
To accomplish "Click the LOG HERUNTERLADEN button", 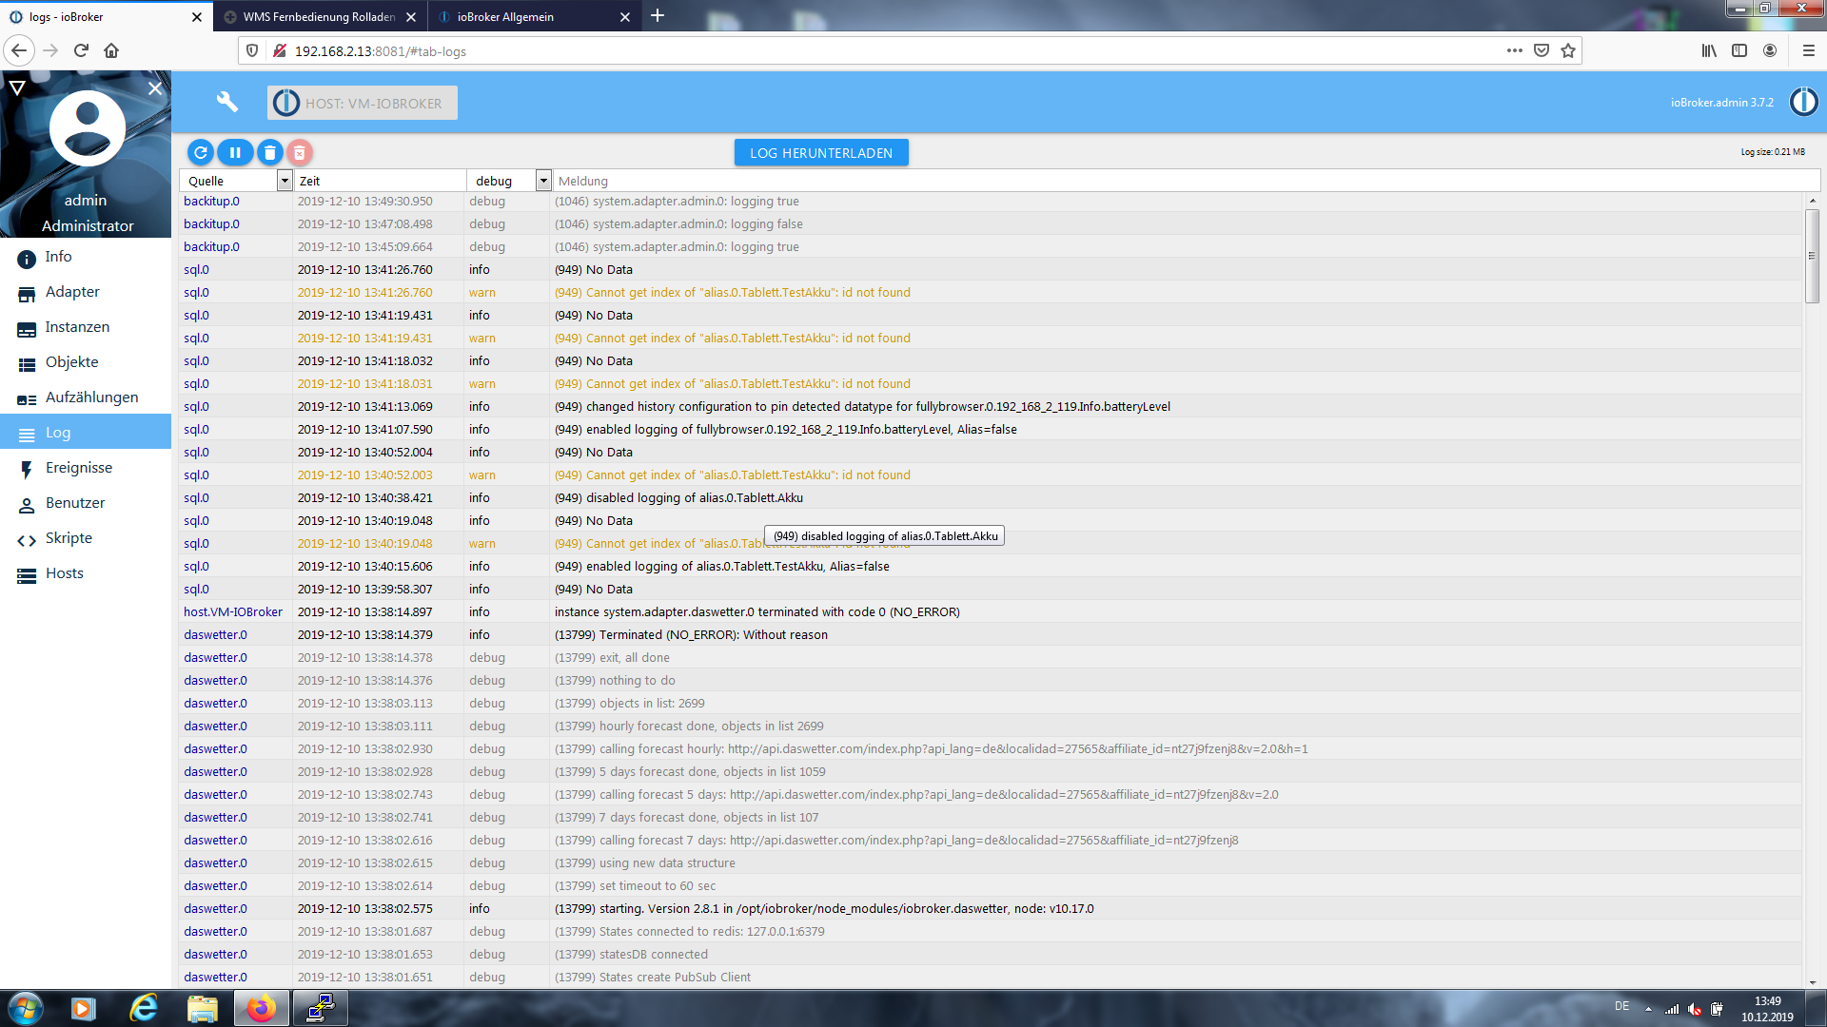I will click(x=821, y=153).
